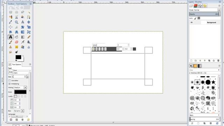Screen dimensions: 224x126
Task: Select the Ink tool
Action: (x=29, y=42)
